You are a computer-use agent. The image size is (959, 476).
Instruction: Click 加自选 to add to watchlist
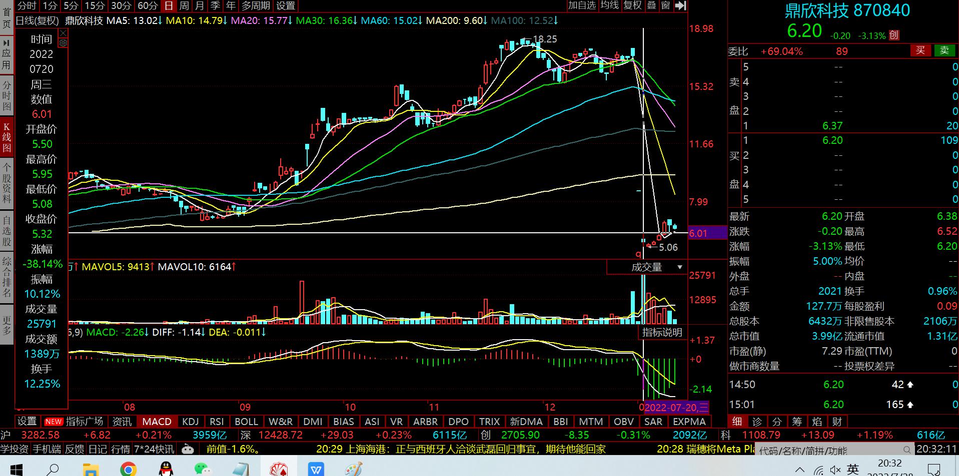point(582,5)
